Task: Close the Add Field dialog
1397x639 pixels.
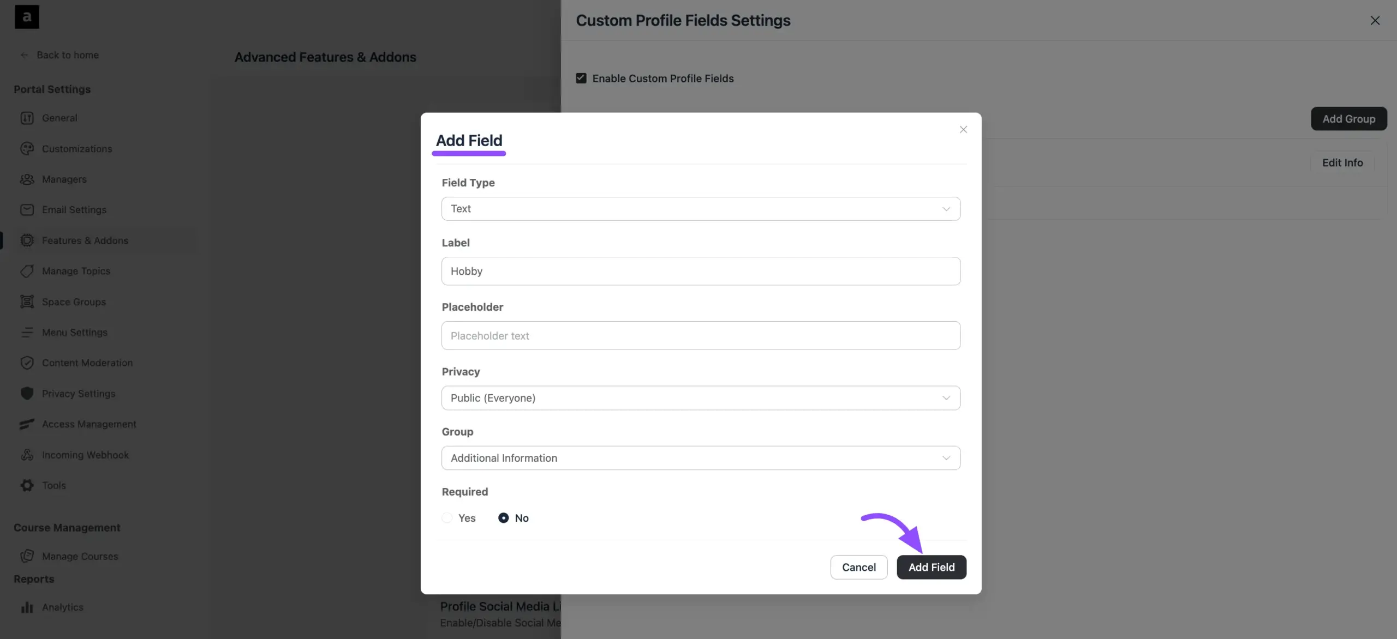Action: 963,130
